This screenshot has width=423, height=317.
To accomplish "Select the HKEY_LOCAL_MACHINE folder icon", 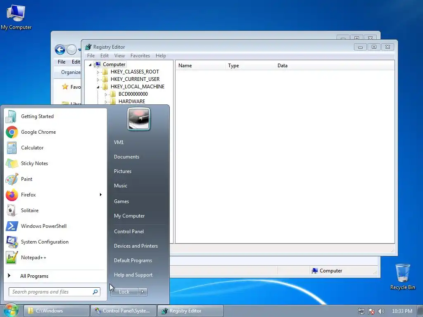I will click(105, 87).
